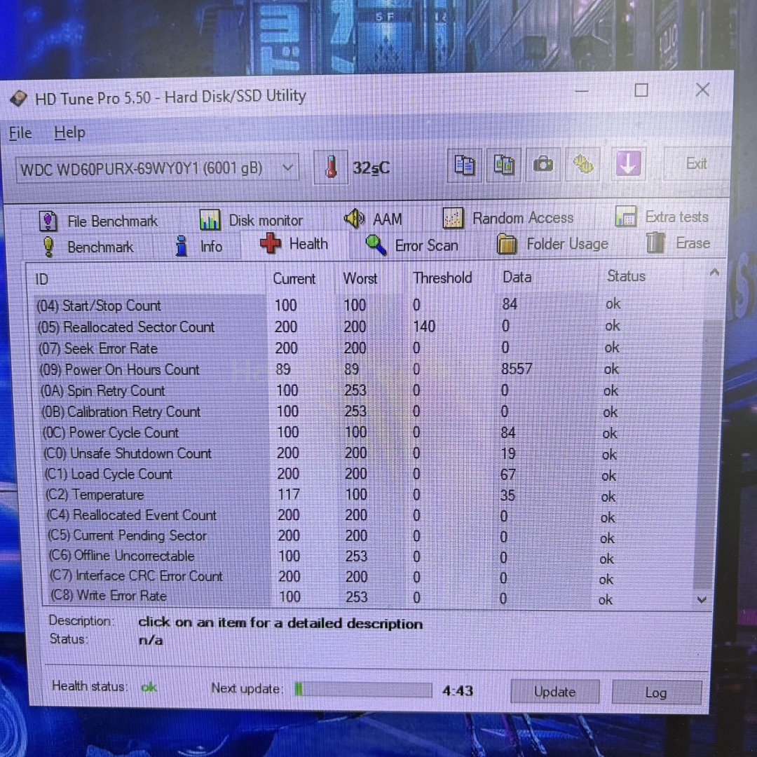Click the 32°C temperature readout
The image size is (757, 757).
point(371,168)
